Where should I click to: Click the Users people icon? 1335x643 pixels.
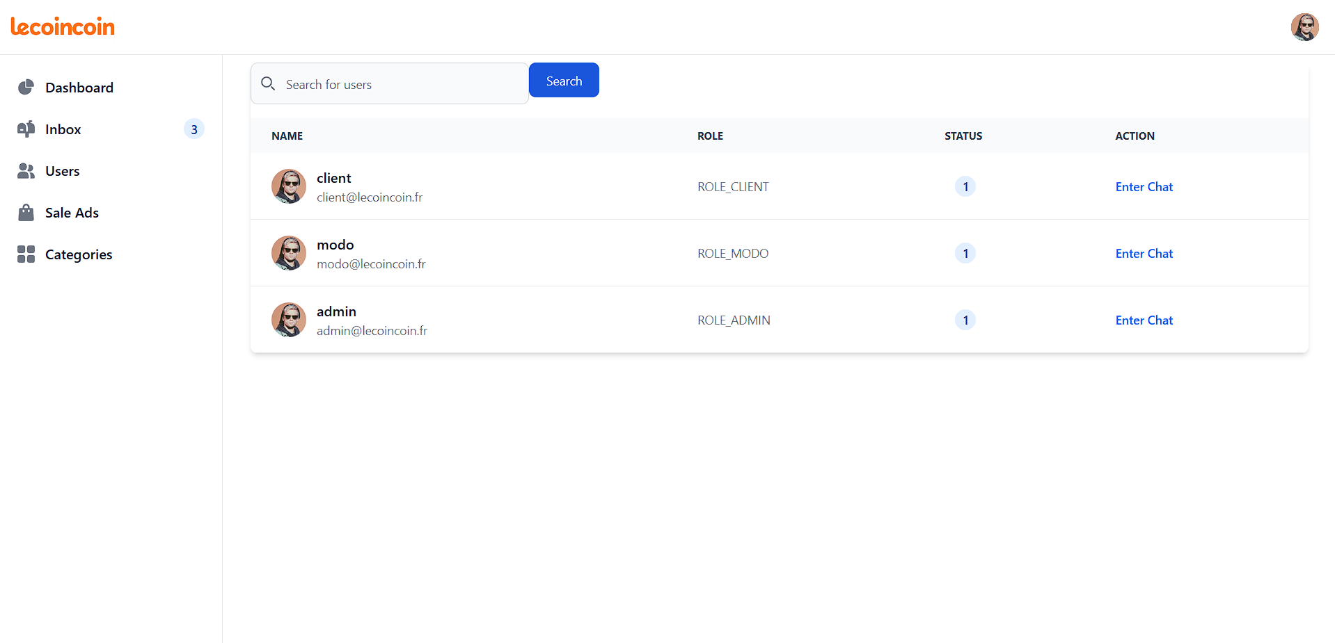point(26,171)
